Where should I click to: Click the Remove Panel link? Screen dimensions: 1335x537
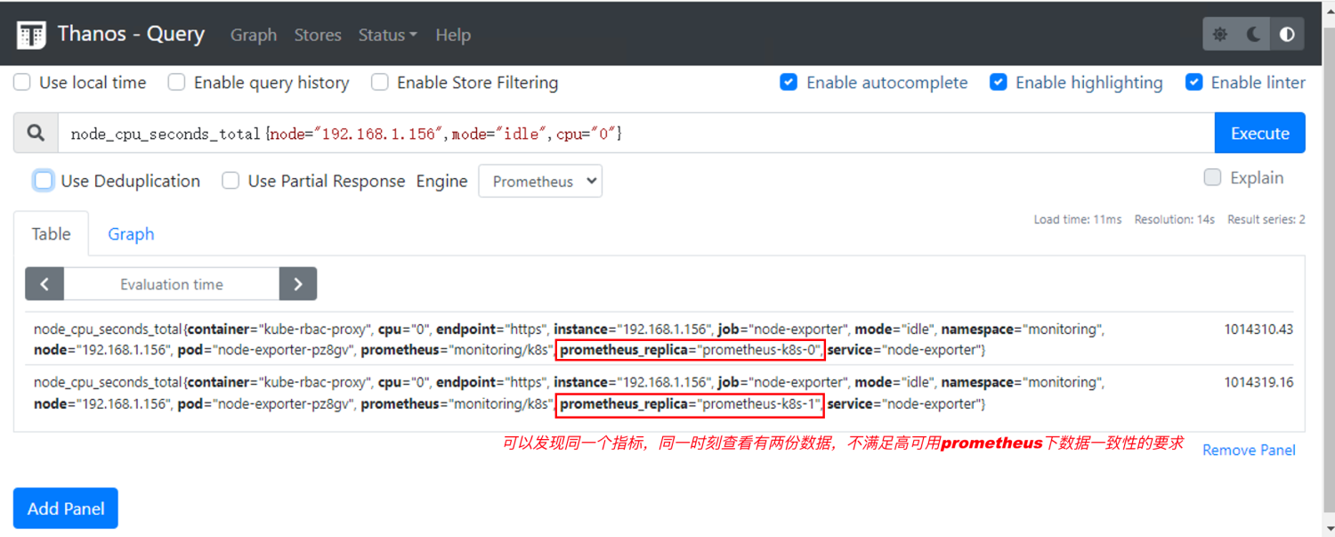pos(1249,450)
